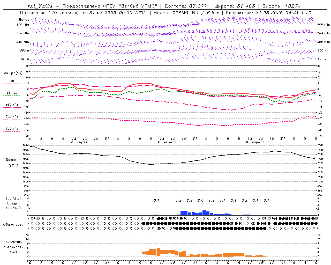Viewport: 331px width, 265px height.
Task: Click the 01 апреля date label
Action: tap(167, 142)
